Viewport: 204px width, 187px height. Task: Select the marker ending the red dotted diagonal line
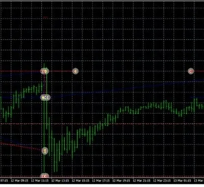[x=45, y=151]
